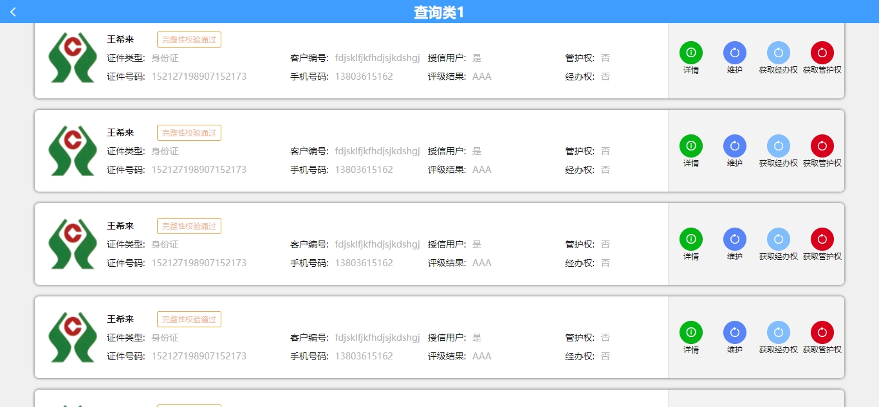Open 详情 for the second customer card

pyautogui.click(x=690, y=146)
